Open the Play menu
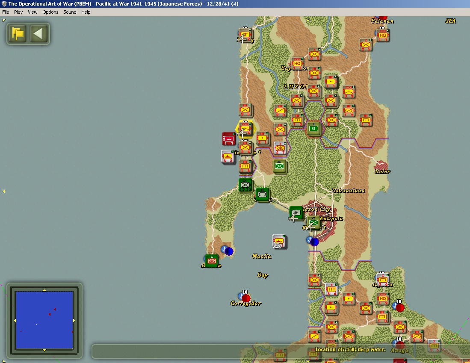 (18, 12)
